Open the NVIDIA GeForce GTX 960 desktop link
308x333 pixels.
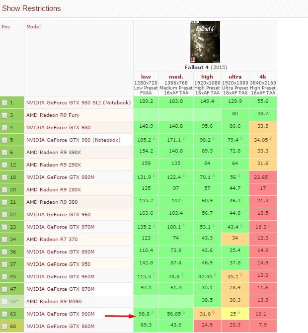point(59,215)
